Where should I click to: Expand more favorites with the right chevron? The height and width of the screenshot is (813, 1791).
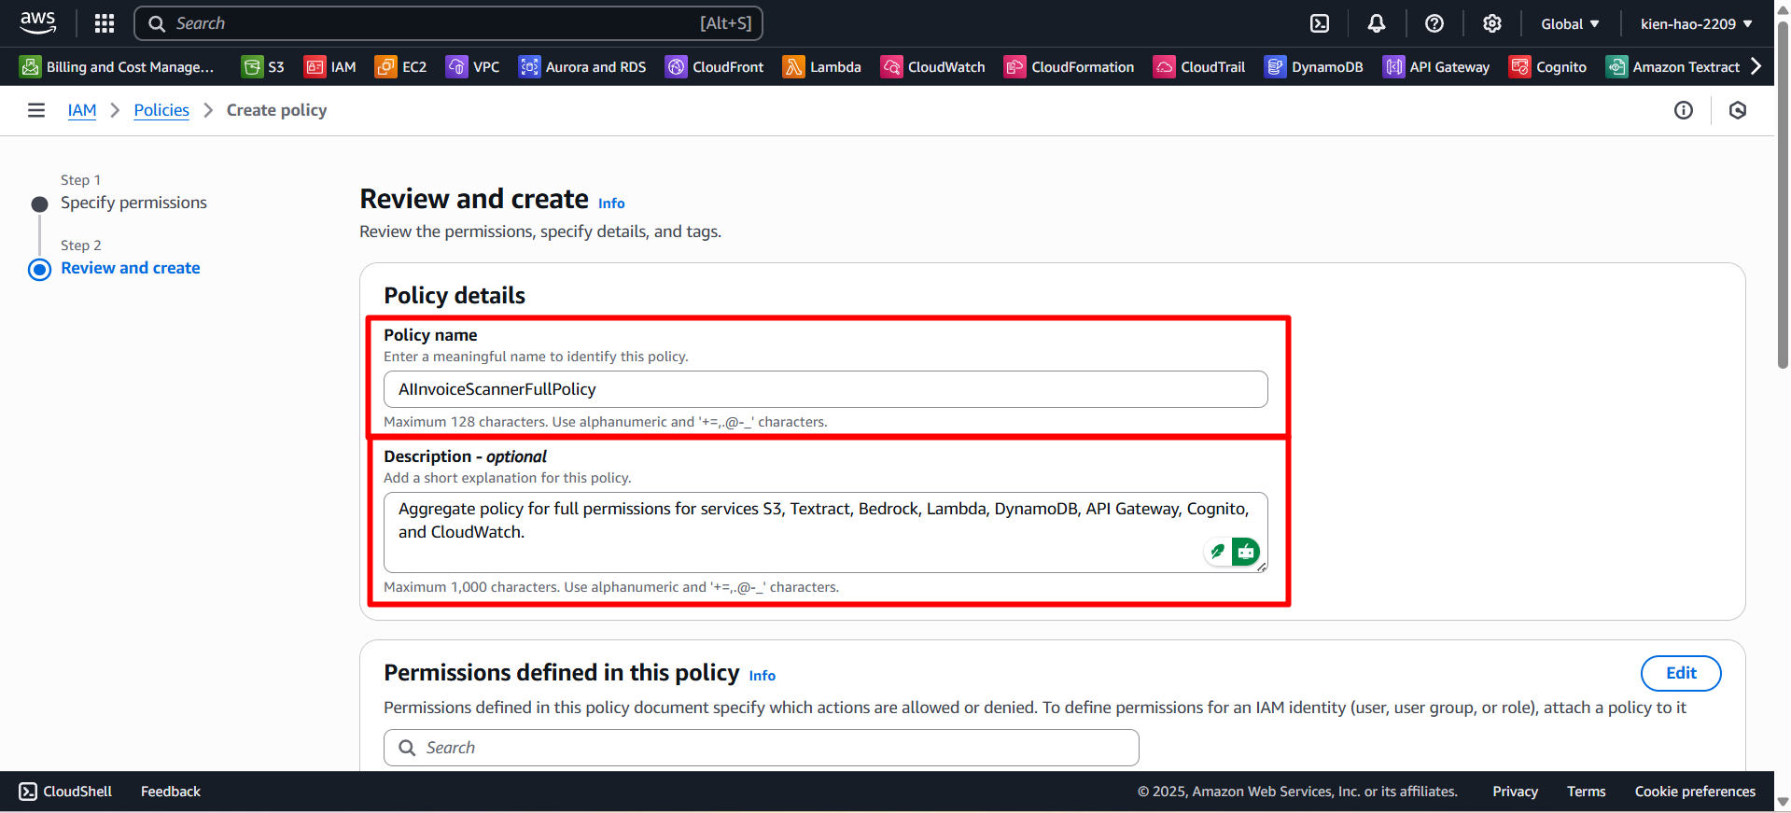[x=1756, y=66]
